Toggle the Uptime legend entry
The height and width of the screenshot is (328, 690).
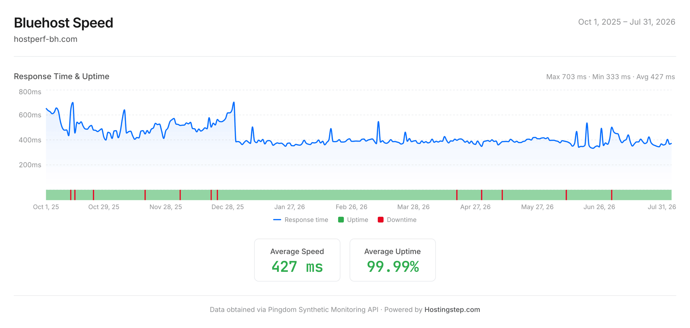[353, 220]
